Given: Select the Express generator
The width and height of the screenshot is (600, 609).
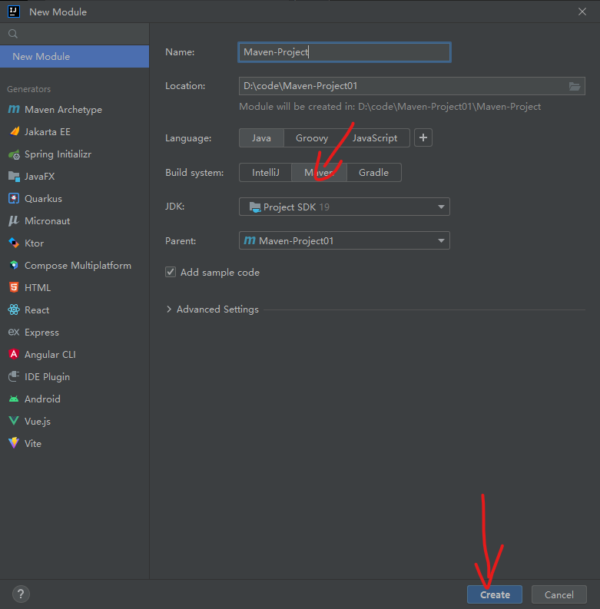Looking at the screenshot, I should tap(75, 332).
